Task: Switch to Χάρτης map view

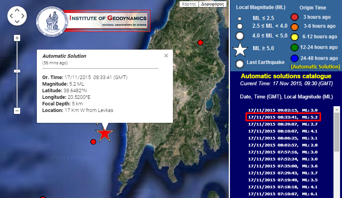Action: (190, 4)
